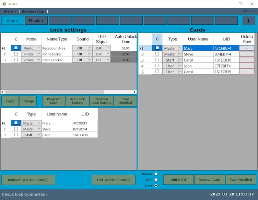Click Add Selected Card(s) button

click(114, 180)
